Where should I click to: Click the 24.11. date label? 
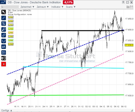(45, 107)
